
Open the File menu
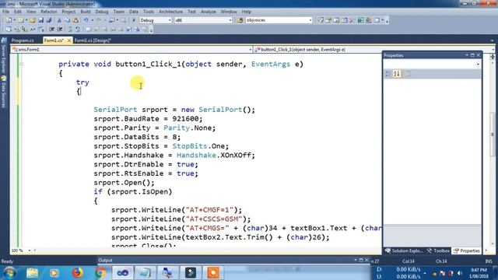click(x=5, y=12)
